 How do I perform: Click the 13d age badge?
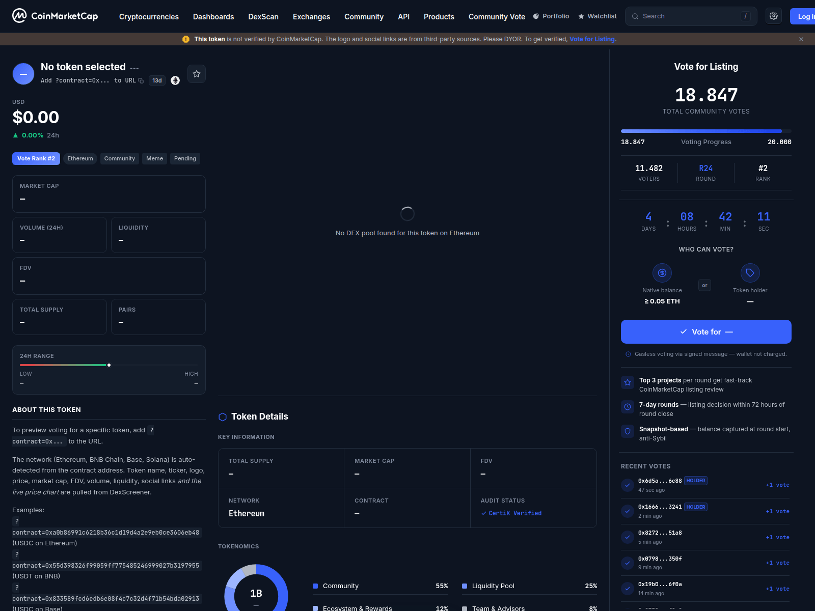[x=157, y=80]
